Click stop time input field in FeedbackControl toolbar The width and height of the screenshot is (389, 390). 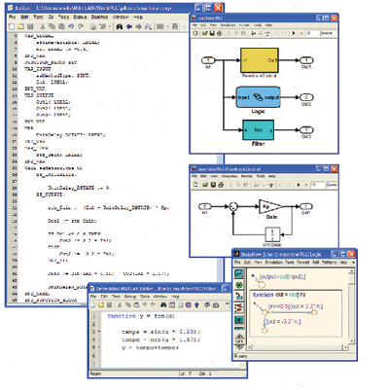tap(317, 185)
